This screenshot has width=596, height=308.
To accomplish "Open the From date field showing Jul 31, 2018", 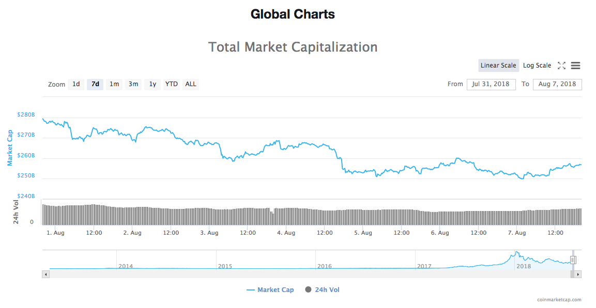I will pos(491,84).
